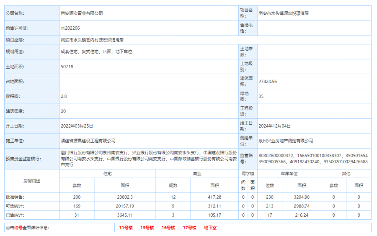Click the 施工单位 label cell
The image size is (377, 236).
pyautogui.click(x=32, y=141)
